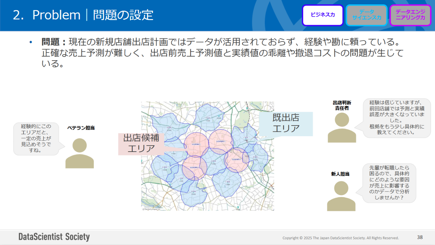Click the light blue 既出店エリア callout label
The image size is (435, 245).
tap(286, 123)
